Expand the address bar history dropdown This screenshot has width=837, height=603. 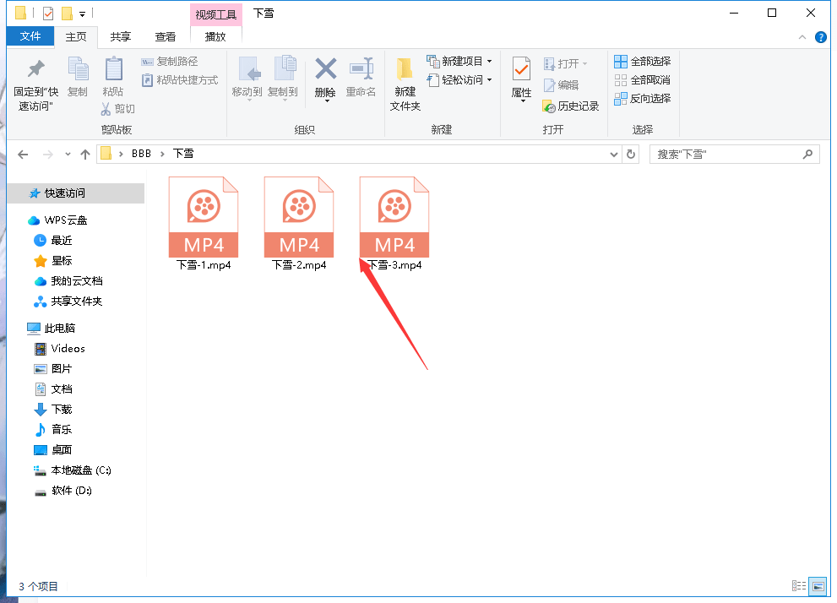pos(614,155)
